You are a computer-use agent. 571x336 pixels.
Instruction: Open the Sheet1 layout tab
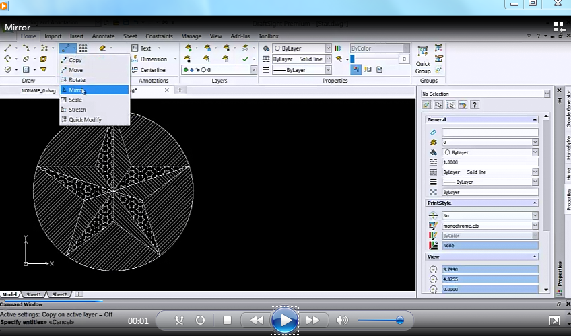(x=33, y=294)
